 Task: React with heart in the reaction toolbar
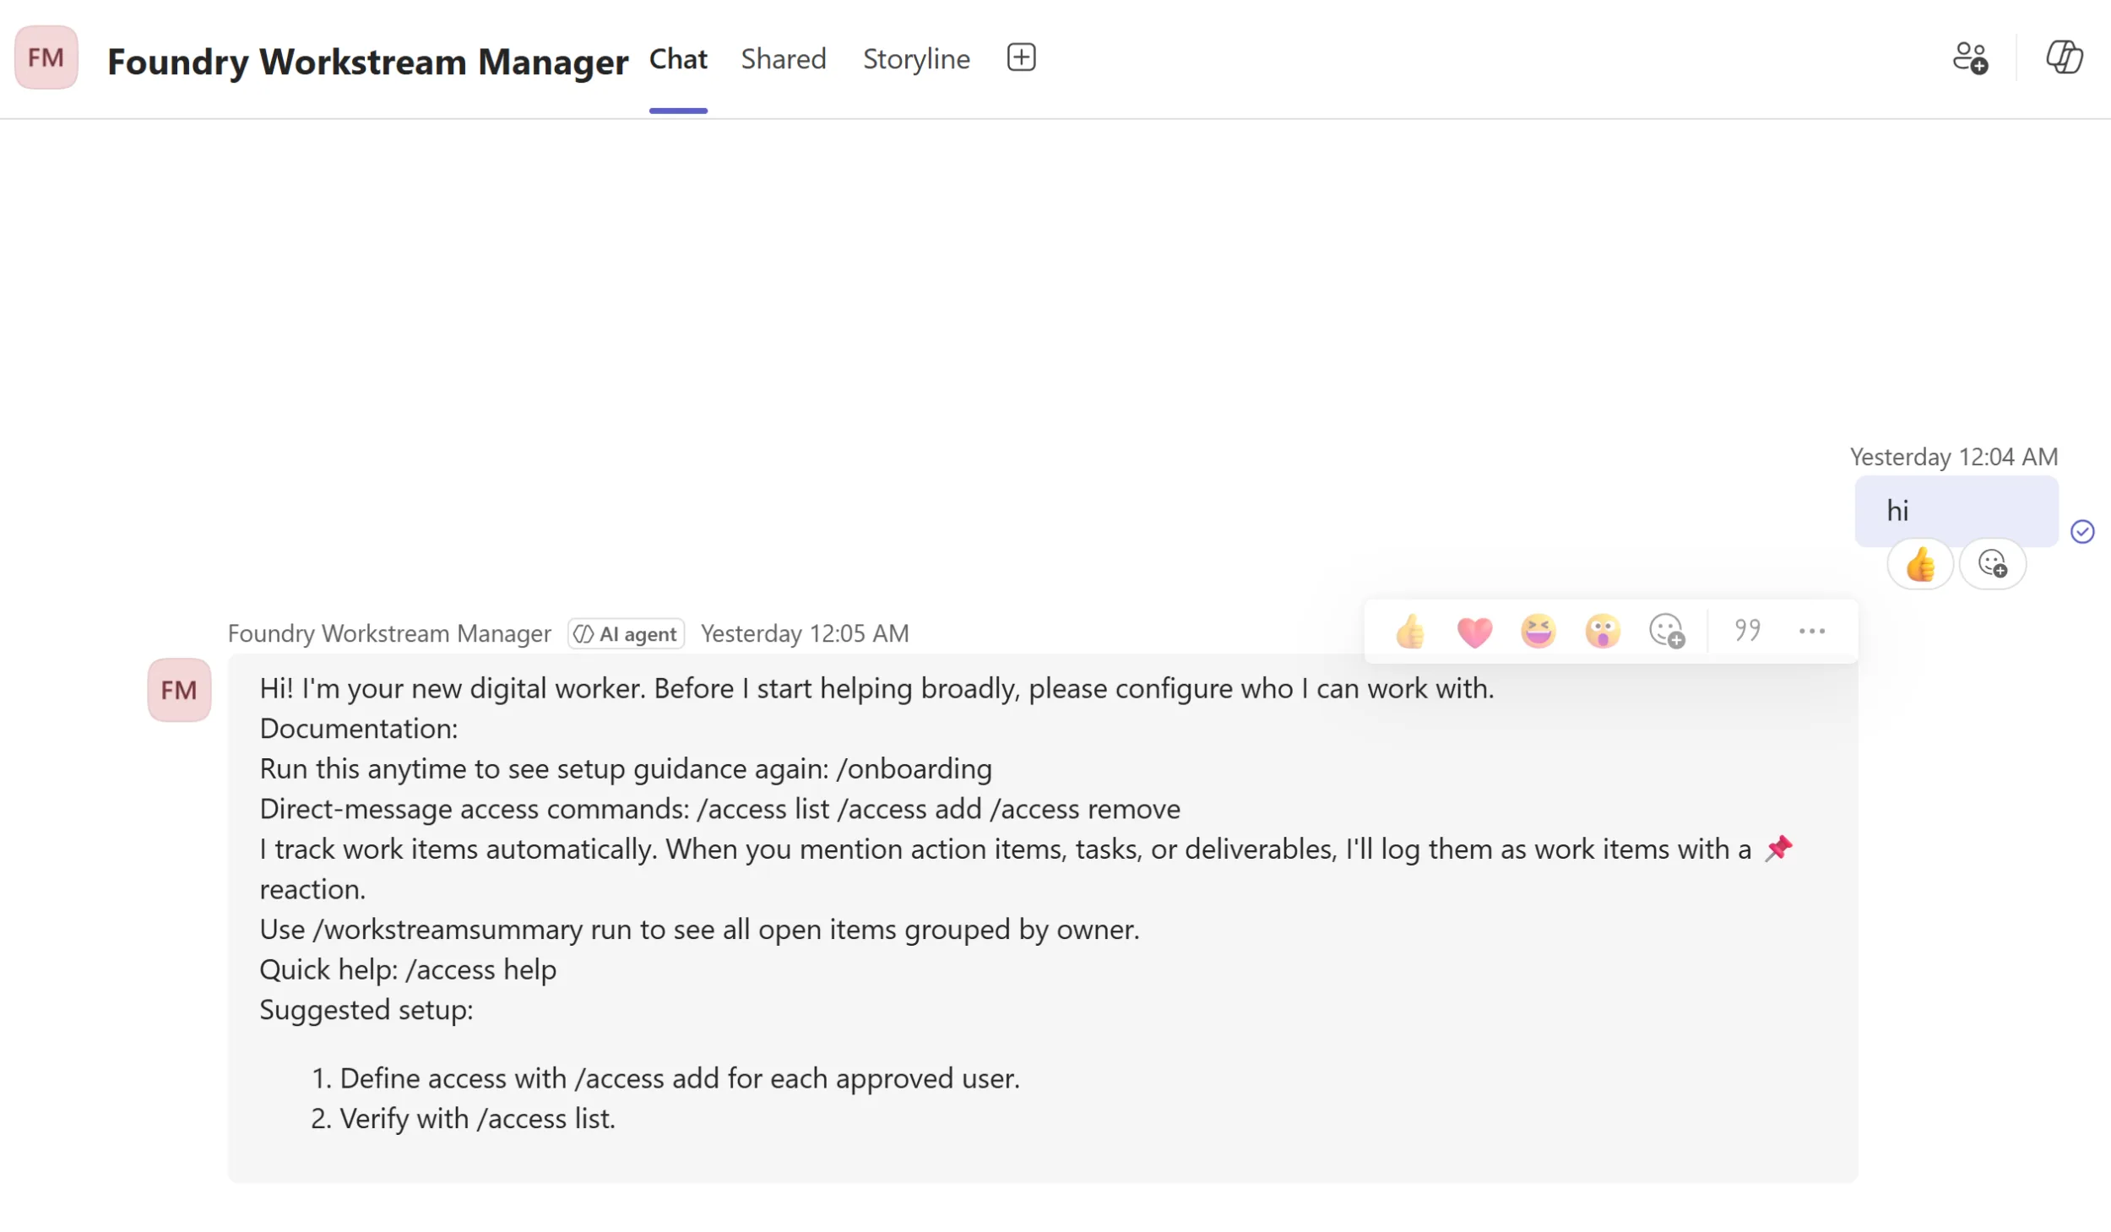(x=1474, y=631)
